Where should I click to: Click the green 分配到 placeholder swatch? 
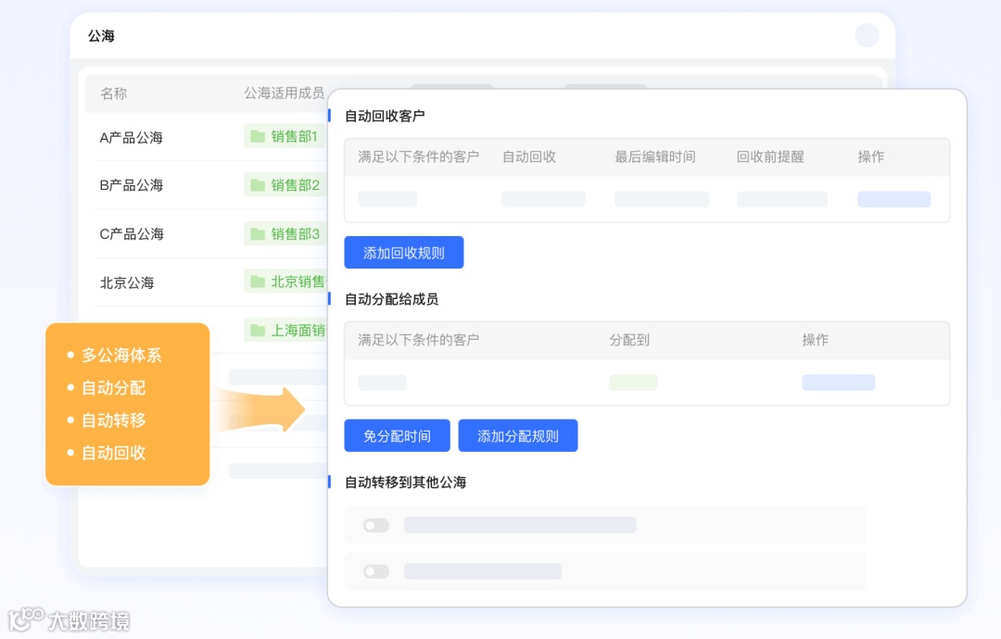pyautogui.click(x=633, y=382)
